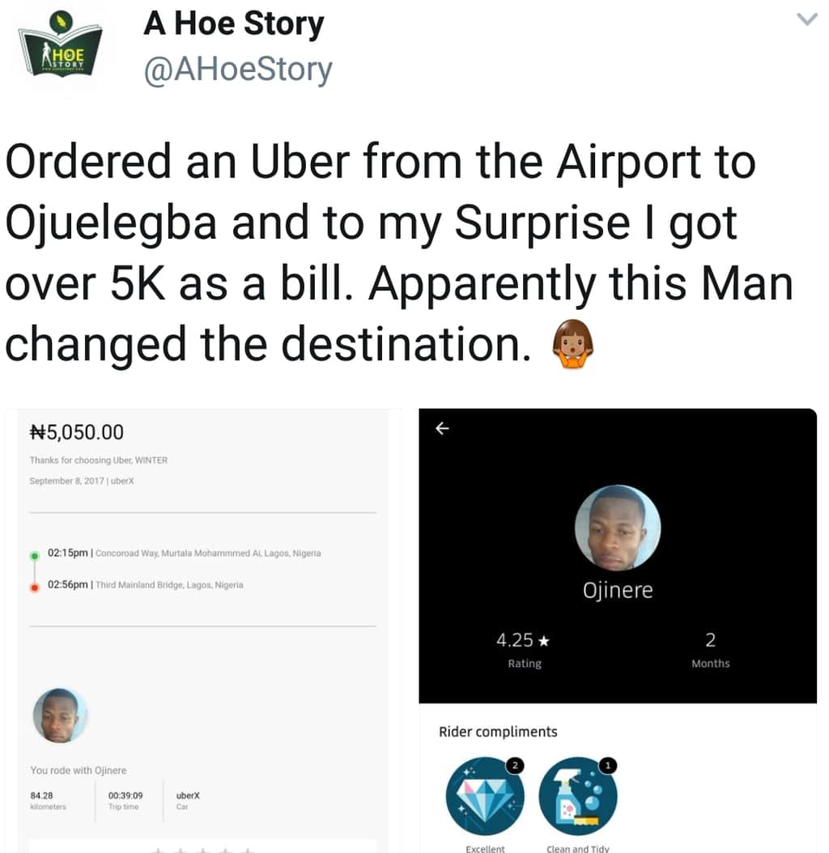The image size is (829, 853).
Task: Open the Uber receipt screenshot image
Action: (x=202, y=630)
